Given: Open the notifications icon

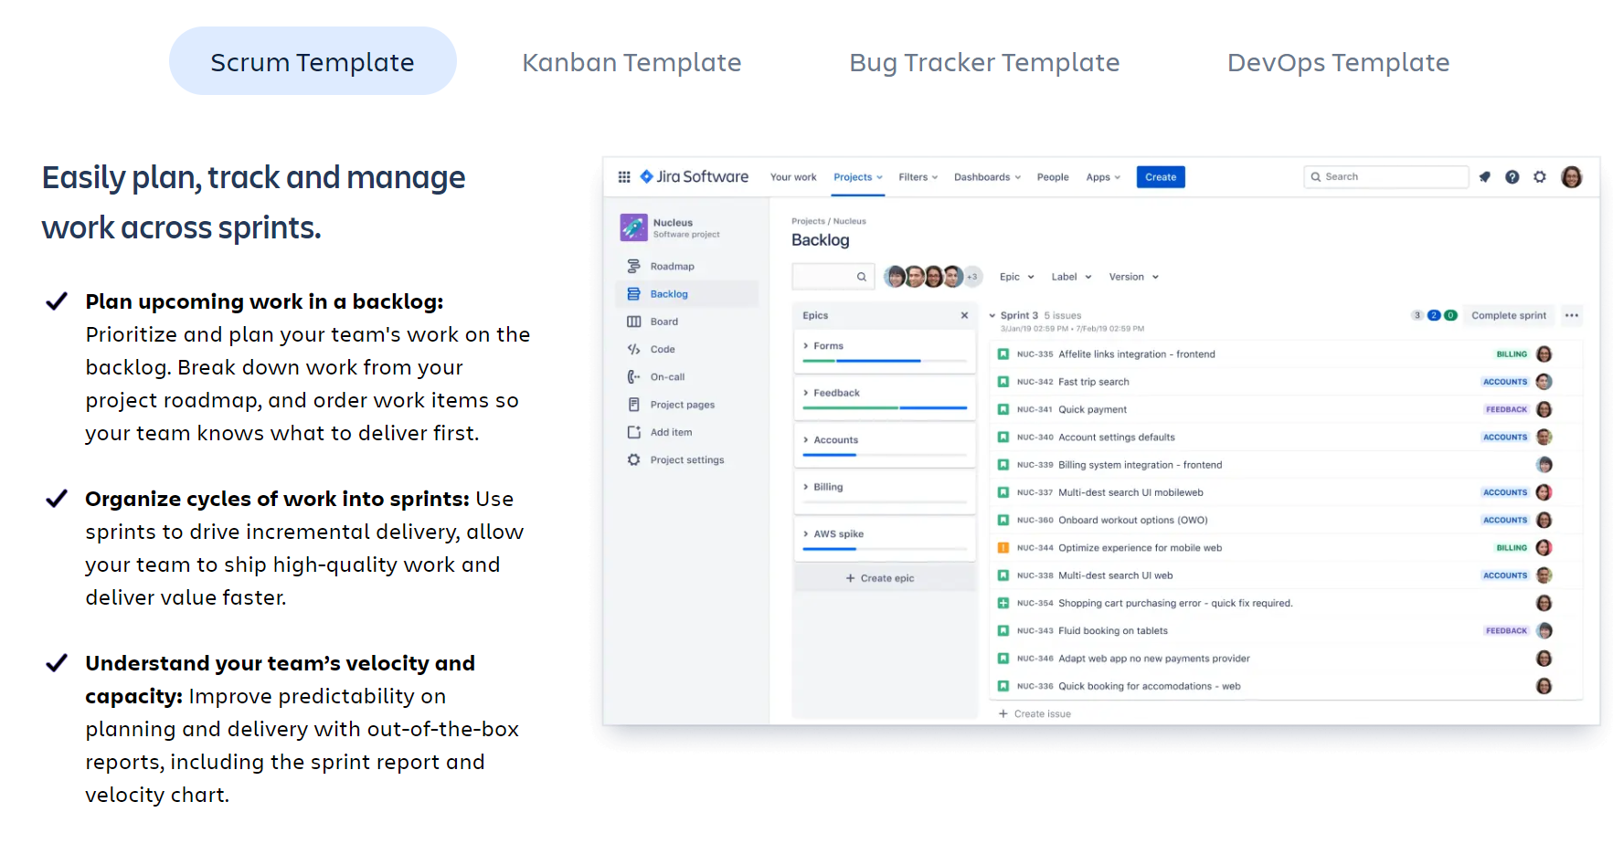Looking at the screenshot, I should 1485,177.
